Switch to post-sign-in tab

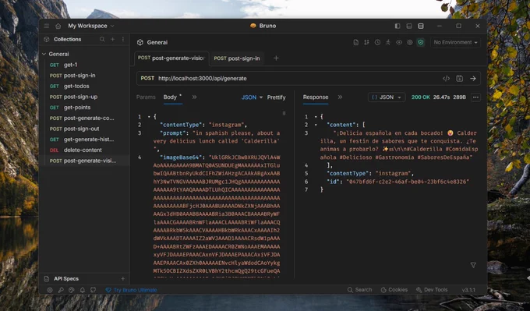click(x=237, y=58)
